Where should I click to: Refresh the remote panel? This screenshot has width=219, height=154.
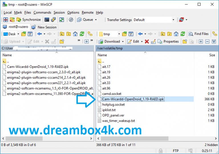tap(183, 34)
